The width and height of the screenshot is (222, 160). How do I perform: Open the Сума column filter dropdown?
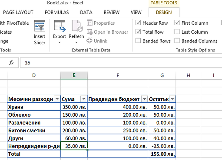pyautogui.click(x=84, y=99)
